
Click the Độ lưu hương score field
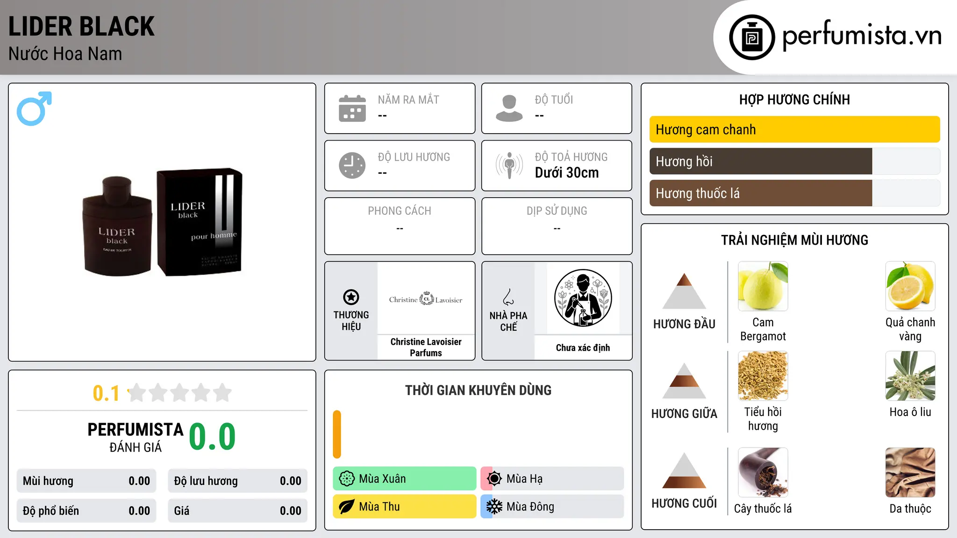(x=237, y=481)
